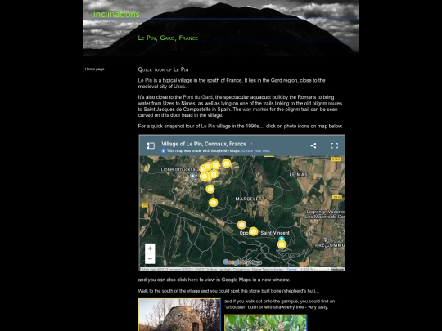
Task: Zoom in on the map
Action: (150, 248)
